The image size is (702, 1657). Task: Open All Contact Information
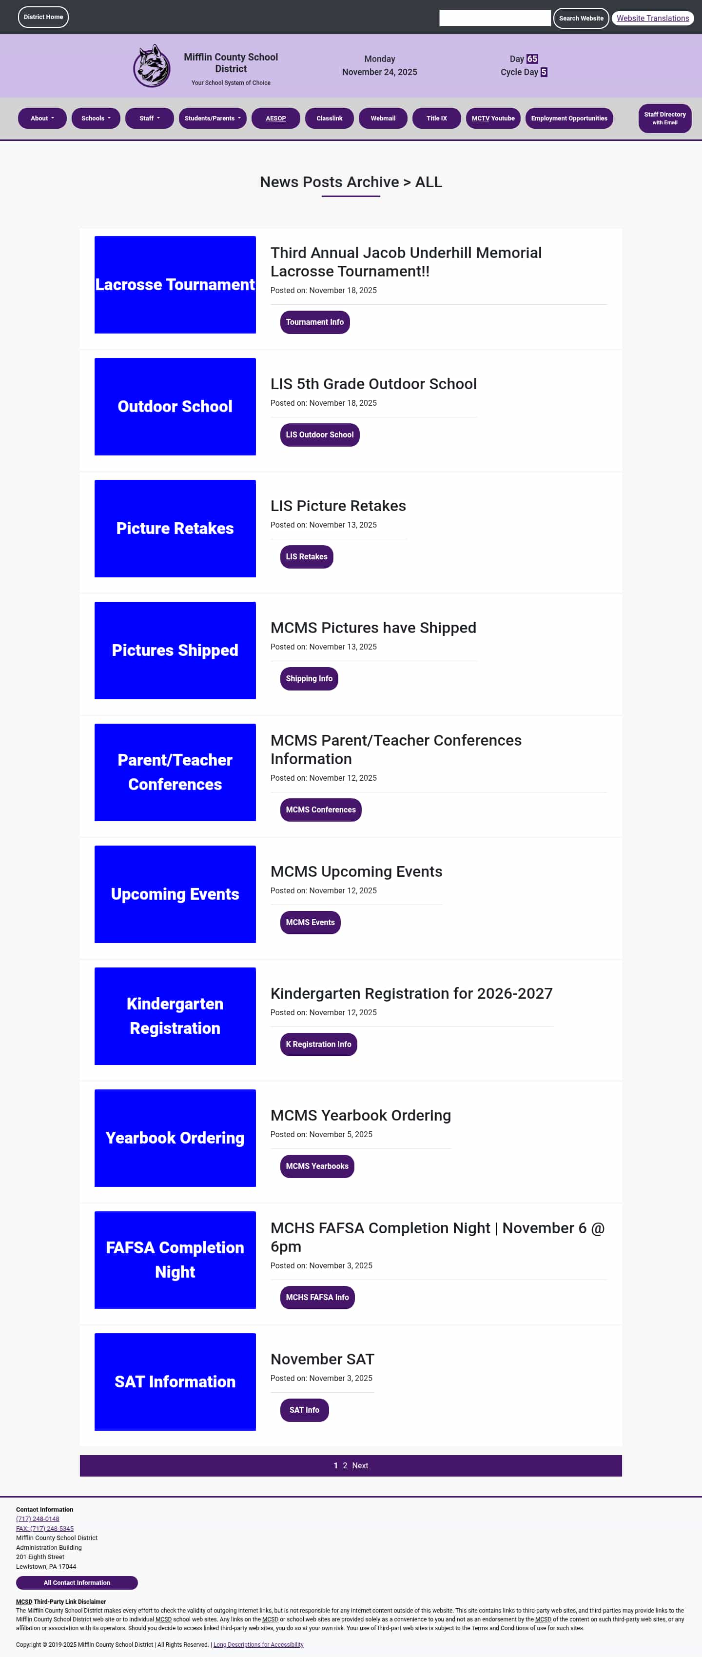pyautogui.click(x=77, y=1582)
